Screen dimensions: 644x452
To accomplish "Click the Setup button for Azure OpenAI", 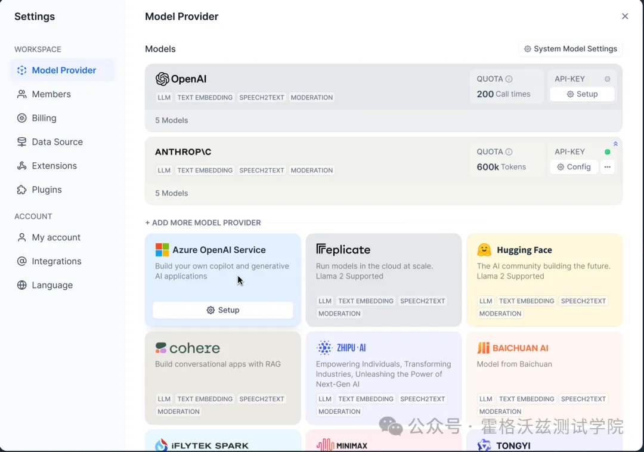I will [222, 310].
